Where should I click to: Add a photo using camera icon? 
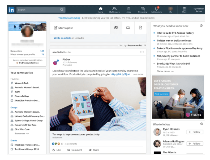pyautogui.click(x=116, y=28)
